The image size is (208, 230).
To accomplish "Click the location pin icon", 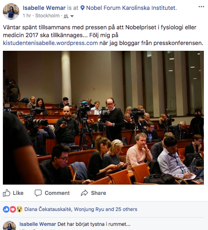I will pos(83,8).
